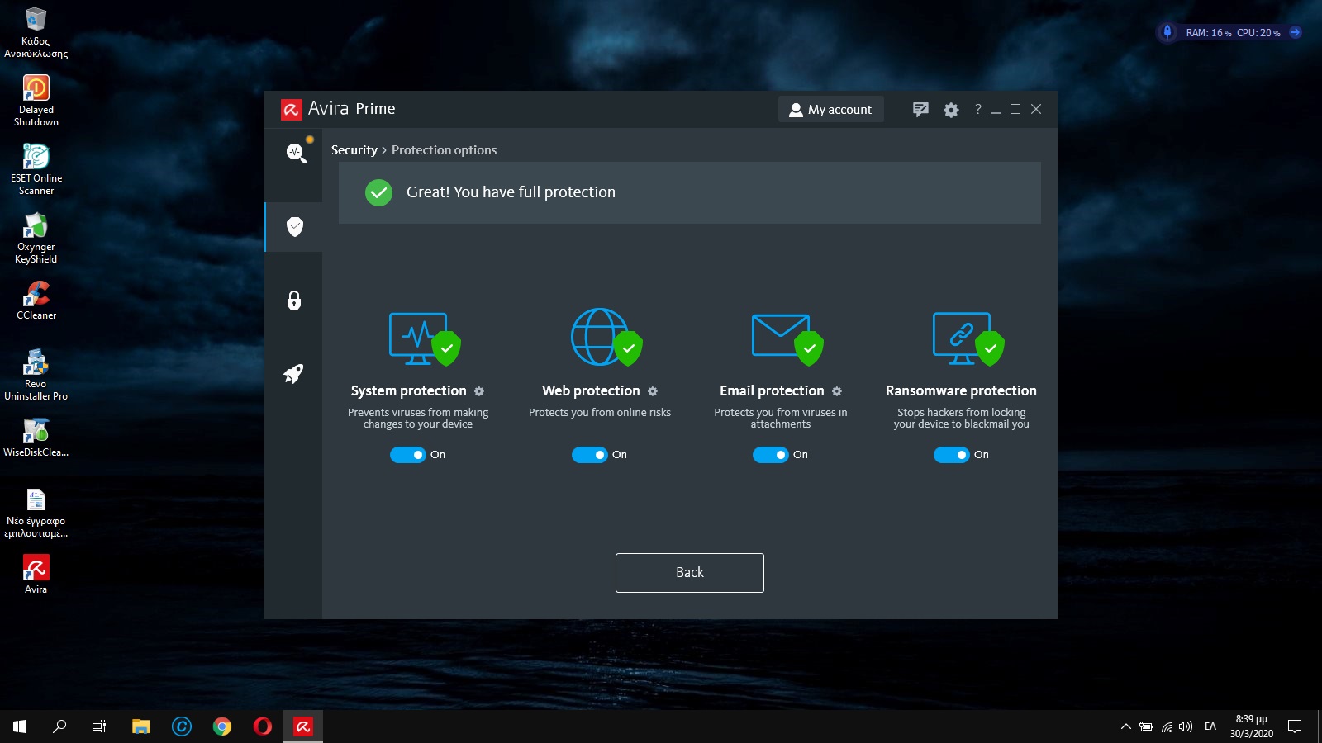Expand the RAM CPU widget arrow
Screen dimensions: 1322x743
tap(1296, 33)
